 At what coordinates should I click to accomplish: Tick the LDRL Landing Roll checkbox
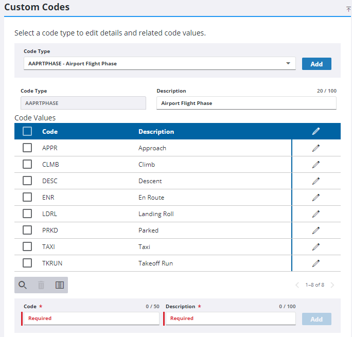pyautogui.click(x=27, y=214)
